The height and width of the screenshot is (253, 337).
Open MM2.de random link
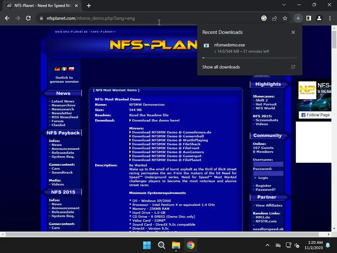[263, 217]
